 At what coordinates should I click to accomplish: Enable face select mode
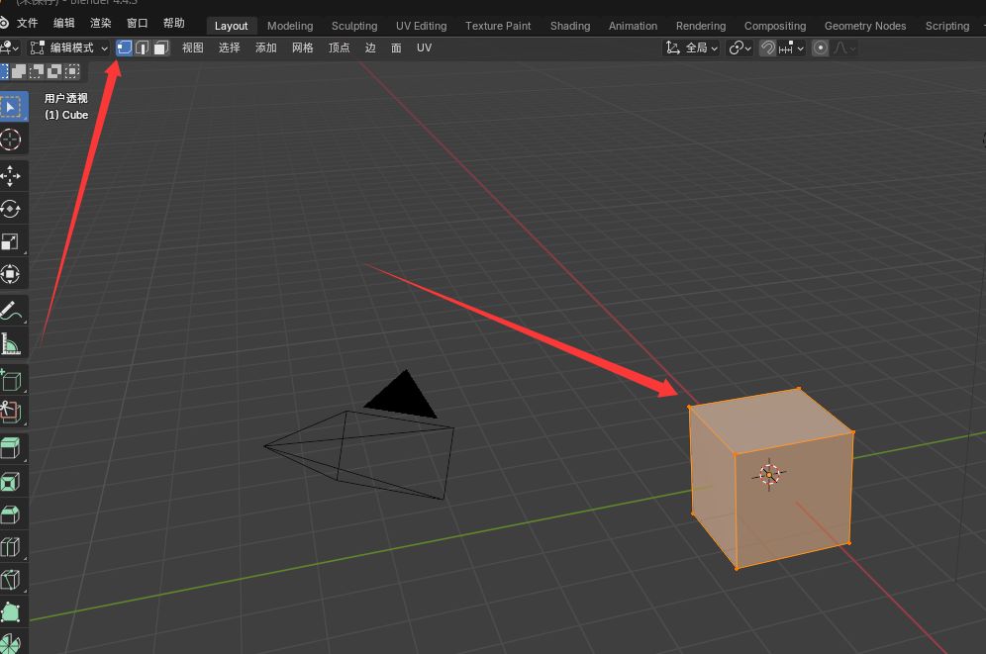(161, 47)
